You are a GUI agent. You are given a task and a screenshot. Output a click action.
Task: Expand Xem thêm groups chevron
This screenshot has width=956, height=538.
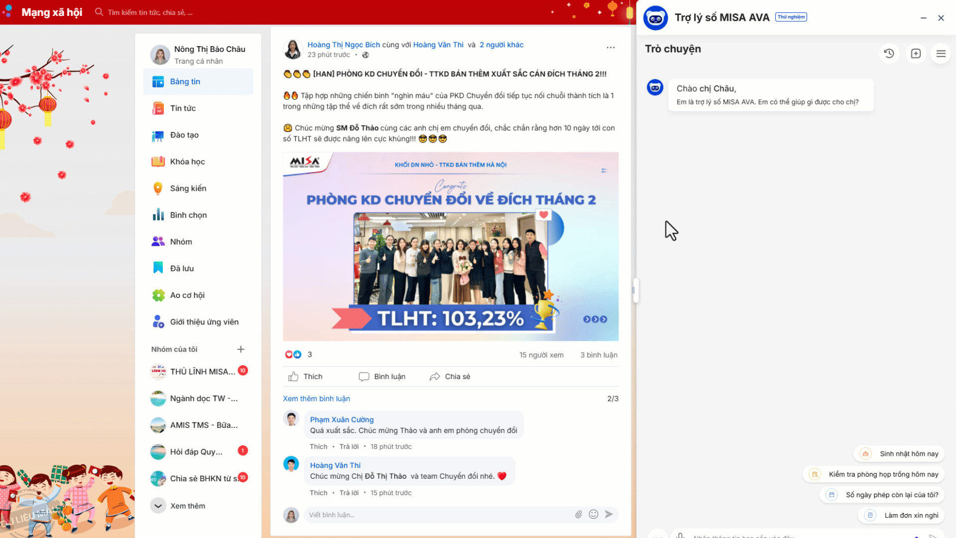(158, 506)
